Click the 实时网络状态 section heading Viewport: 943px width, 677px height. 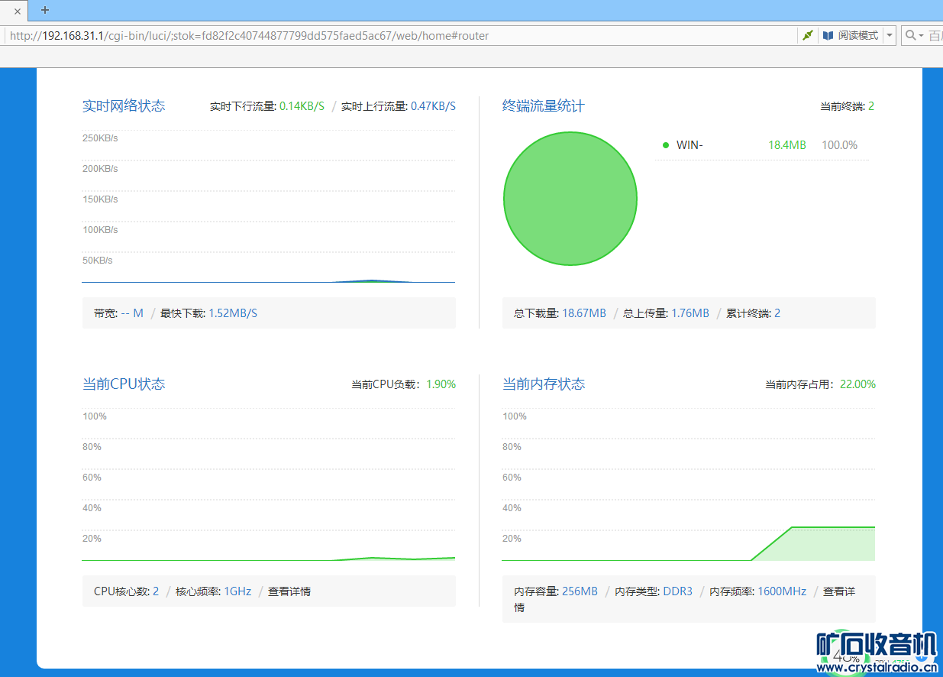coord(124,106)
